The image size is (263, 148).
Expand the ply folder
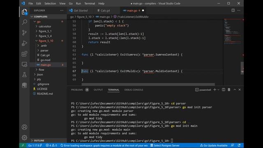(39, 79)
